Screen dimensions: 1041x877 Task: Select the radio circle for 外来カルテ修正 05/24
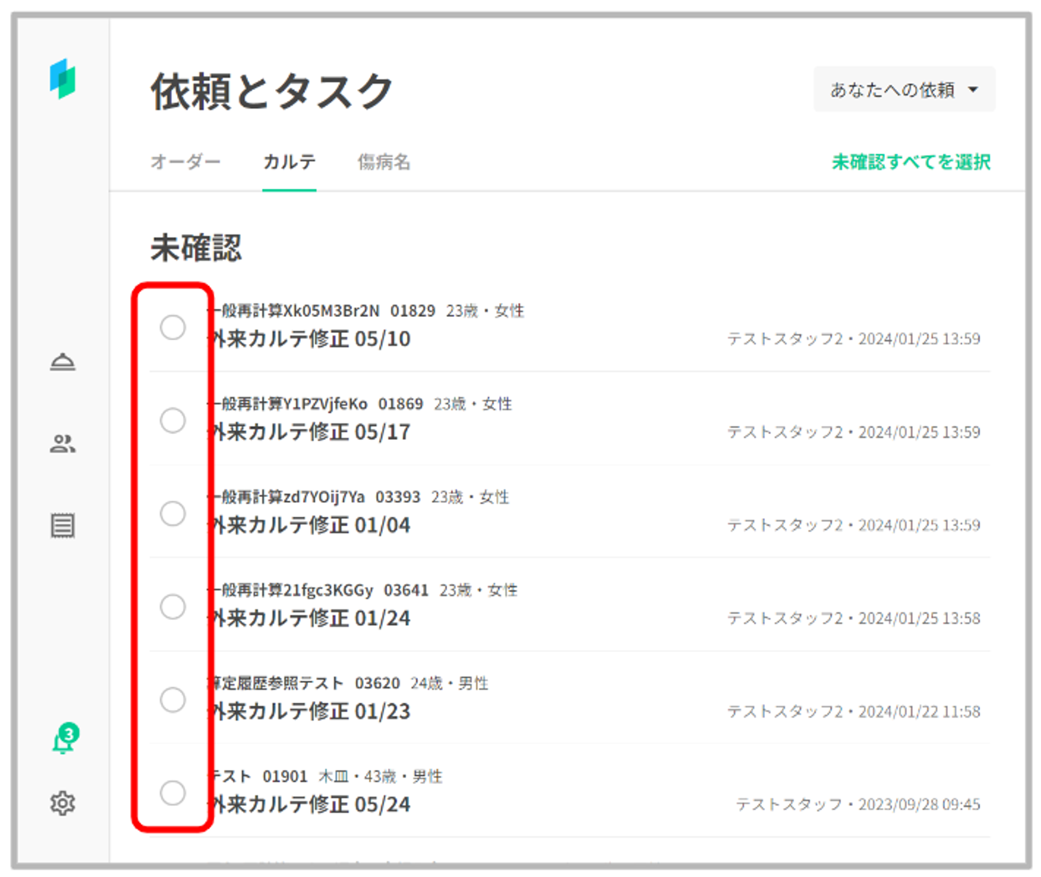(173, 793)
